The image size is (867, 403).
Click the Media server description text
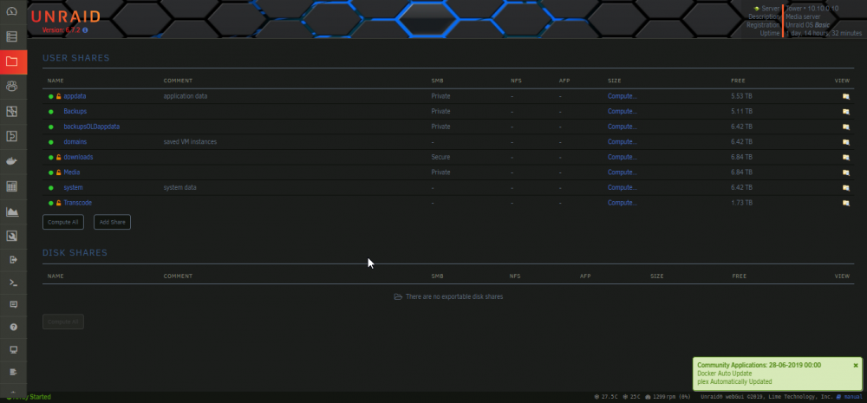point(803,16)
